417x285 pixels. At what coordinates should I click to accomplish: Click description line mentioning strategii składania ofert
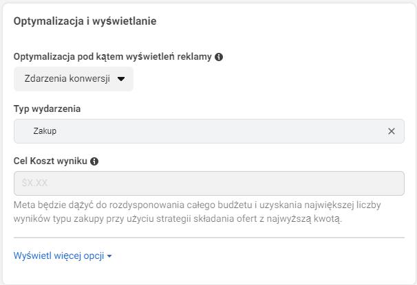click(x=178, y=220)
